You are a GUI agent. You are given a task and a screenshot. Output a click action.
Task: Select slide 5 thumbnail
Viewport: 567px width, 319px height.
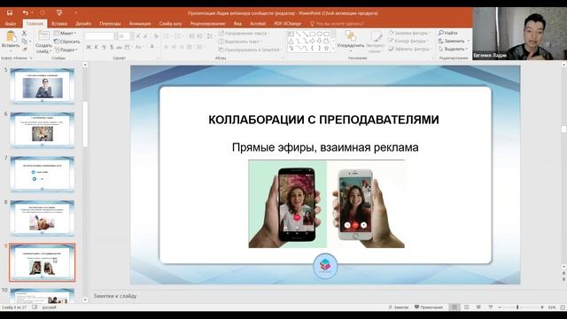point(43,86)
